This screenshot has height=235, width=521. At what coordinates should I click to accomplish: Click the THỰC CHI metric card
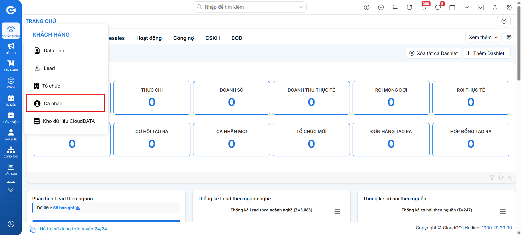coord(152,98)
